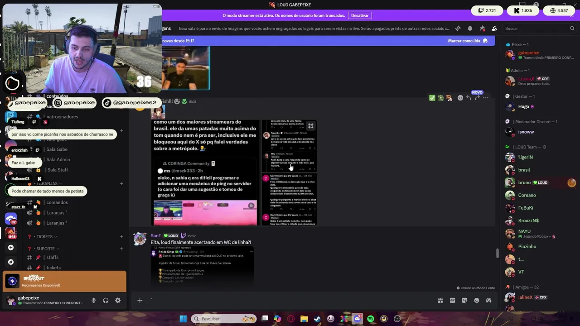This screenshot has height=326, width=580.
Task: Select member Hugo in member list
Action: (x=539, y=106)
